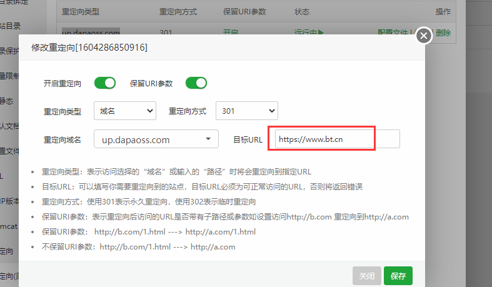Click the 删除 link in the background table

443,33
